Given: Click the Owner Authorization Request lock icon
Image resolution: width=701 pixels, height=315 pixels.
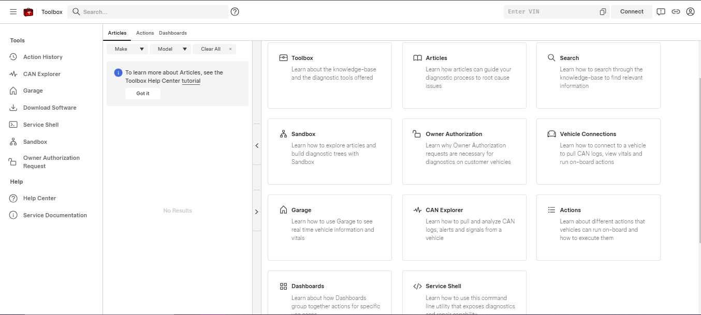Looking at the screenshot, I should [x=13, y=162].
